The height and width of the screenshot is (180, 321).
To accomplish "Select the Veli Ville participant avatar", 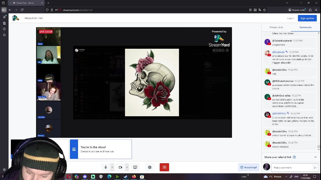I will coord(49,110).
